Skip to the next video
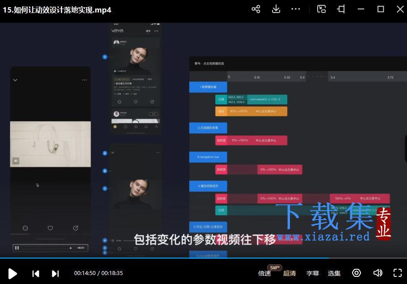This screenshot has width=407, height=284. pos(55,274)
